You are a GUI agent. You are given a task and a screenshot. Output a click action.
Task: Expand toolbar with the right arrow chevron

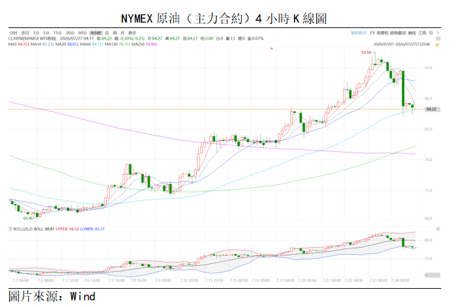(437, 33)
